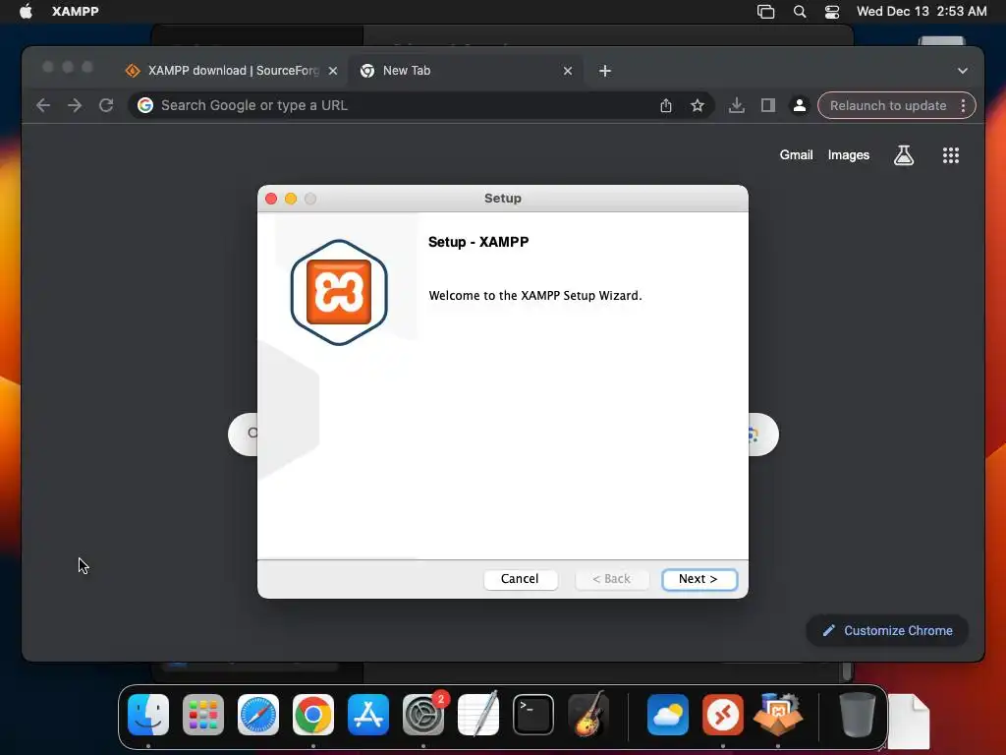Open Search Labs flask icon
This screenshot has width=1006, height=755.
904,154
